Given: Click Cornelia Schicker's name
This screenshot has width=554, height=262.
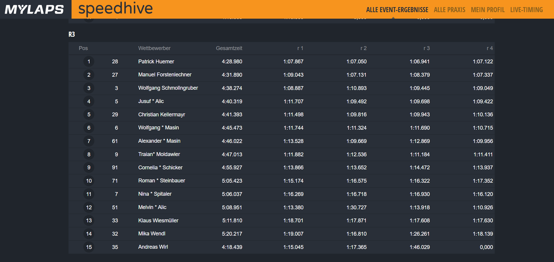Looking at the screenshot, I should (160, 168).
